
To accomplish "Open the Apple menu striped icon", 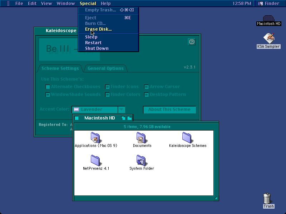I will tap(8, 4).
